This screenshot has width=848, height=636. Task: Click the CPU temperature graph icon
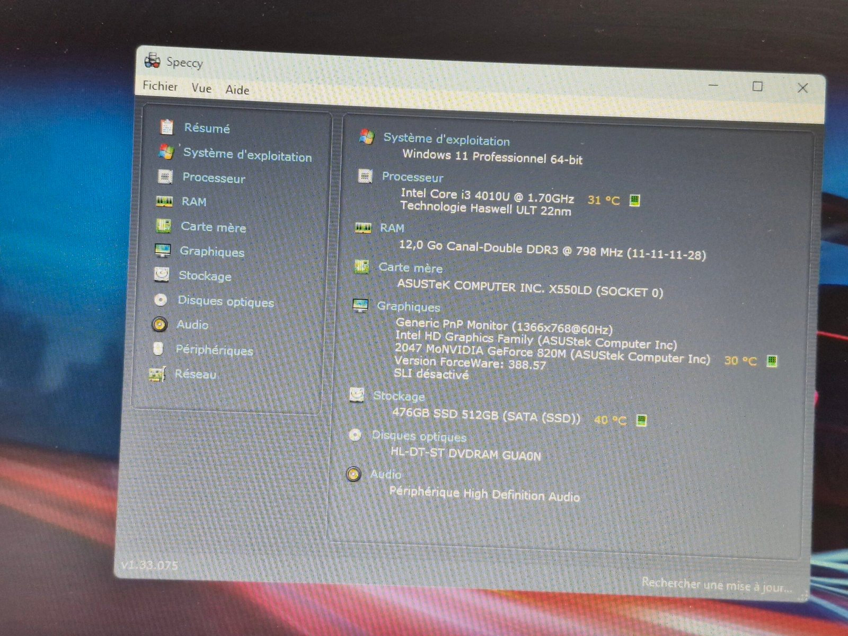click(x=634, y=200)
